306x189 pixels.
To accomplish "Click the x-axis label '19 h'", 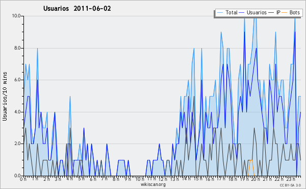I will pyautogui.click(x=244, y=179).
